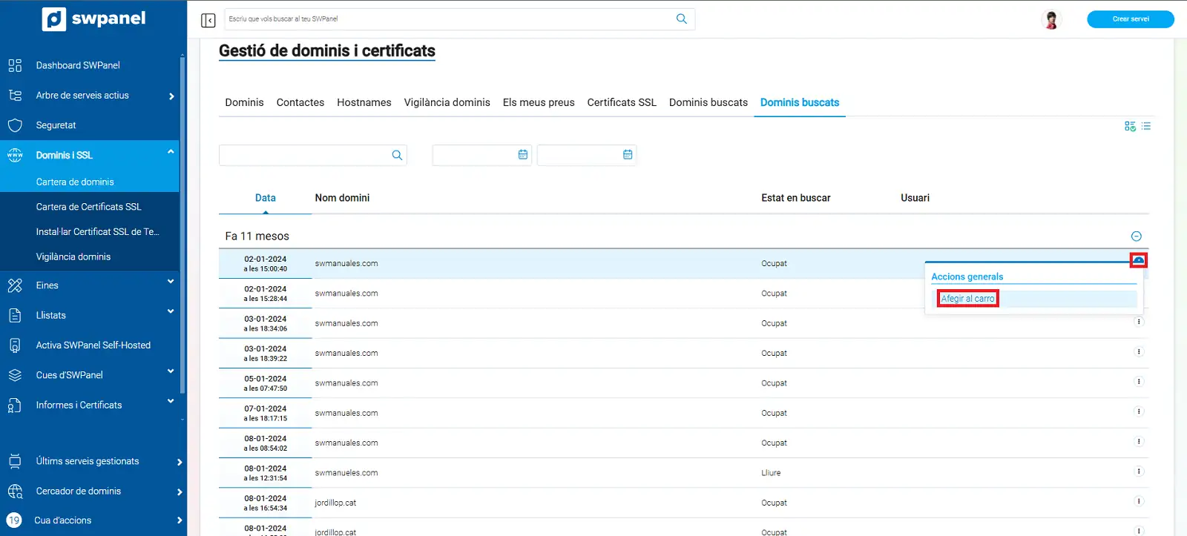This screenshot has width=1187, height=536.
Task: Click the Arbre de serveis actius tree icon
Action: click(15, 95)
